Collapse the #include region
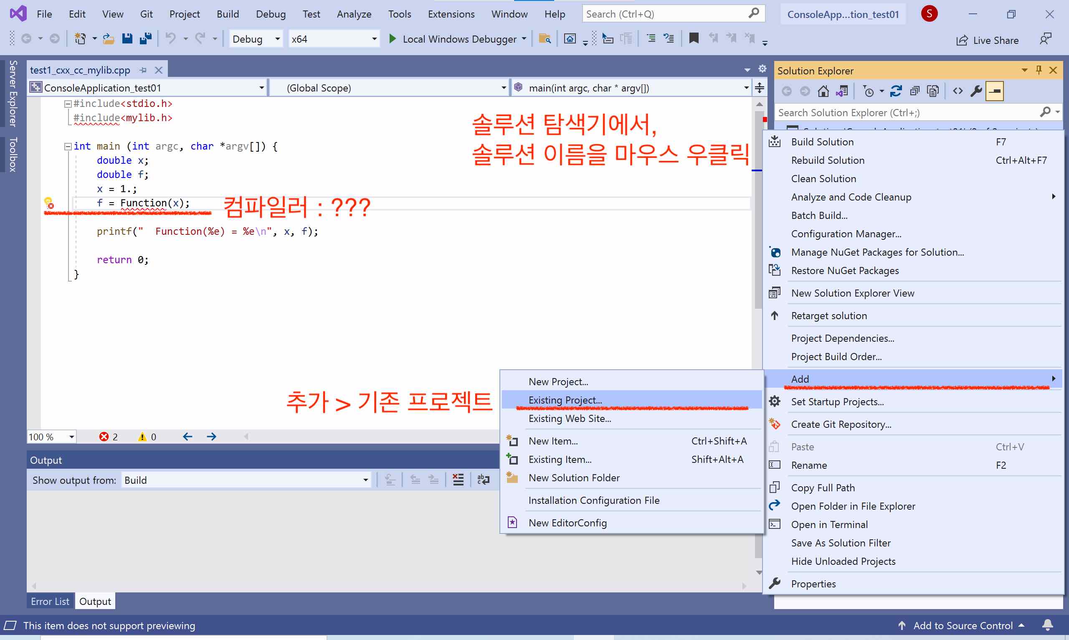Viewport: 1069px width, 640px height. click(68, 104)
